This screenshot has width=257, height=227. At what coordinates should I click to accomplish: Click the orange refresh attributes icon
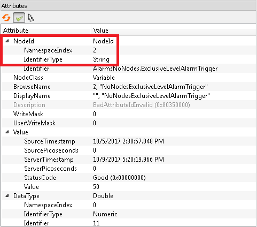pyautogui.click(x=6, y=18)
